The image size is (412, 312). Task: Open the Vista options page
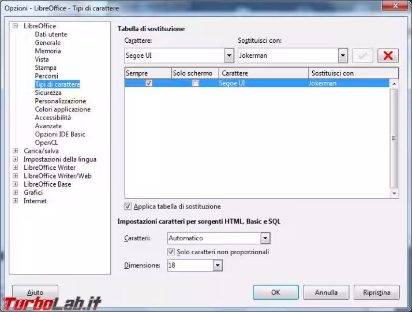[x=42, y=59]
